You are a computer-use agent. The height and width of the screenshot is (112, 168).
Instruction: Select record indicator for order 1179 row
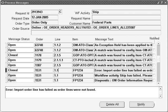[6, 60]
